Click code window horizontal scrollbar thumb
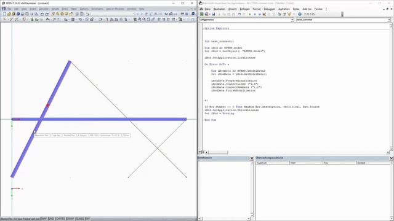Image resolution: width=394 pixels, height=221 pixels. coord(218,152)
